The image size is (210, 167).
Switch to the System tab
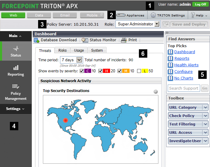click(x=97, y=50)
